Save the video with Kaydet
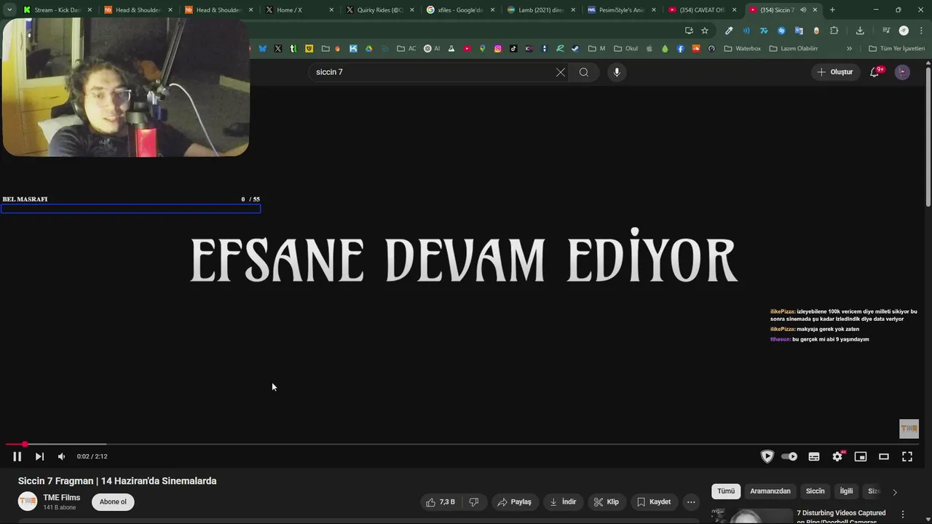Viewport: 932px width, 524px height. coord(654,502)
